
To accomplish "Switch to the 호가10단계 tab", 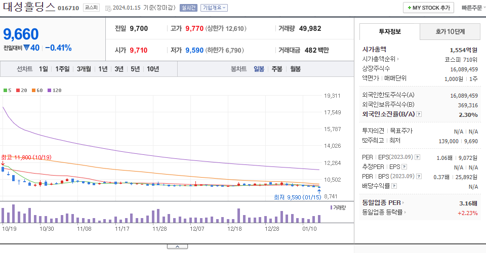I will point(450,31).
